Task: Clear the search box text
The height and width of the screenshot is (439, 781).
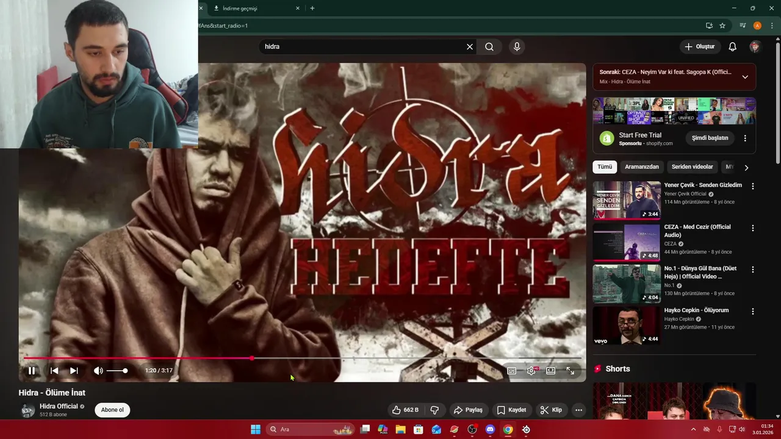Action: 470,46
